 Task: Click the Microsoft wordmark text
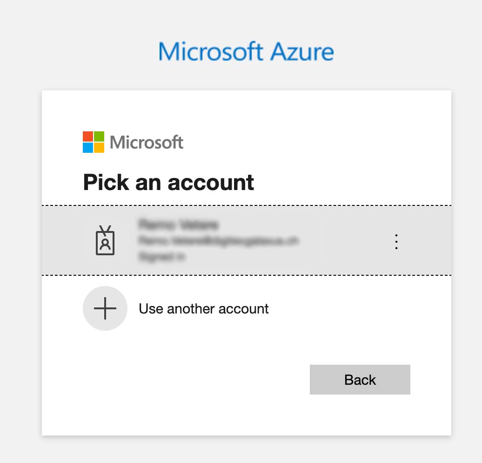click(x=146, y=142)
